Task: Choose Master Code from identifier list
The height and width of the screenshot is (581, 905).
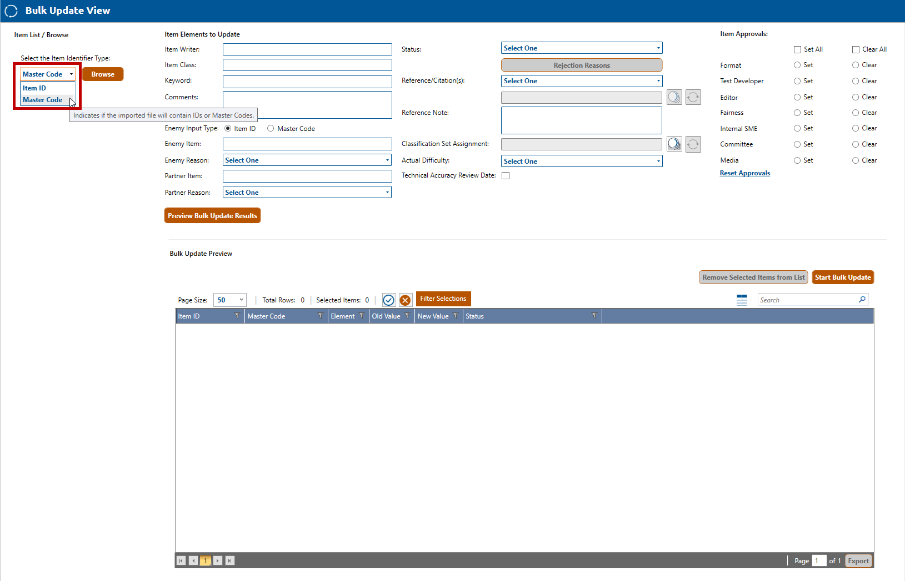Action: (48, 100)
